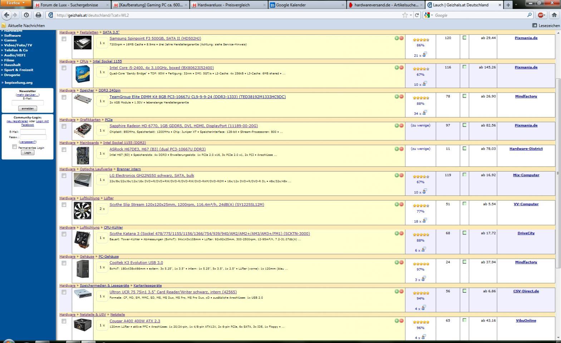Tick the checkbox for TeamGroup Elite DIMM row
Image resolution: width=561 pixels, height=343 pixels.
(64, 97)
